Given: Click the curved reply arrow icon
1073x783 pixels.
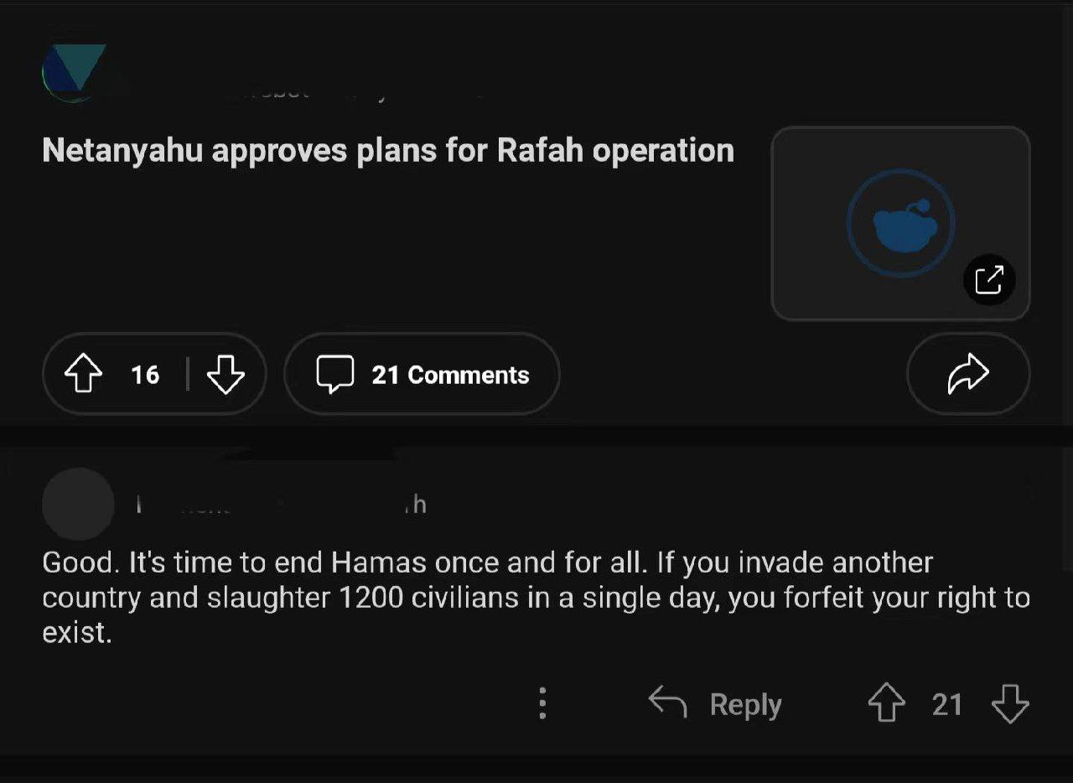Looking at the screenshot, I should point(668,703).
